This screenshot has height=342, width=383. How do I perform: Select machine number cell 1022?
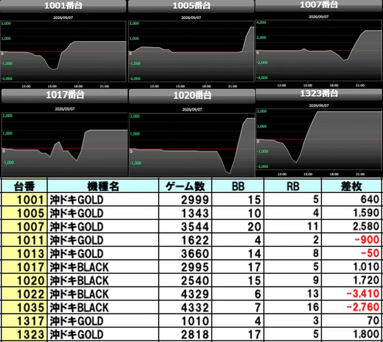[24, 294]
